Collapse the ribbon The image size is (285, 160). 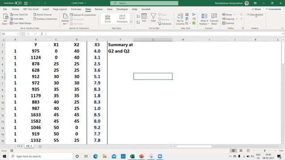tap(282, 28)
